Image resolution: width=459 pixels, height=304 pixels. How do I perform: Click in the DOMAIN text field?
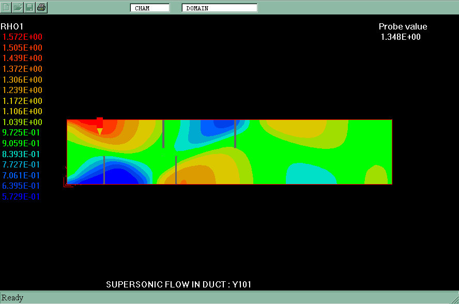coord(219,8)
